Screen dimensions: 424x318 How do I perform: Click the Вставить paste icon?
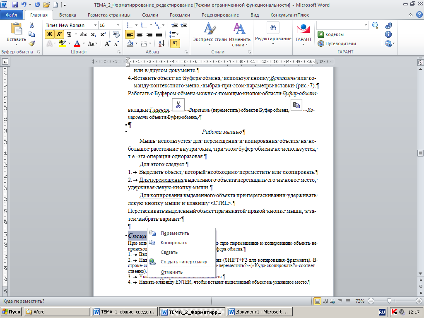tap(16, 29)
